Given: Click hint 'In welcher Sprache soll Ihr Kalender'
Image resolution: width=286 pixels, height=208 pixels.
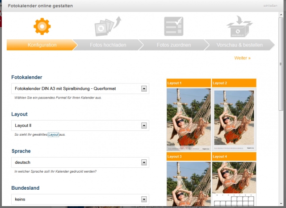Looking at the screenshot, I should pos(55,171).
